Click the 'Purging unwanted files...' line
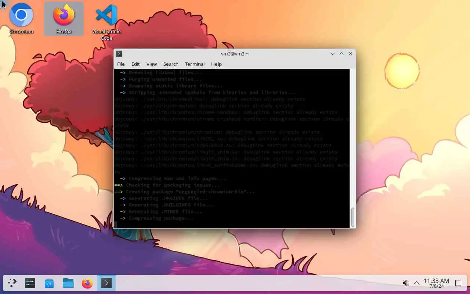Viewport: 470px width, 294px height. click(161, 79)
